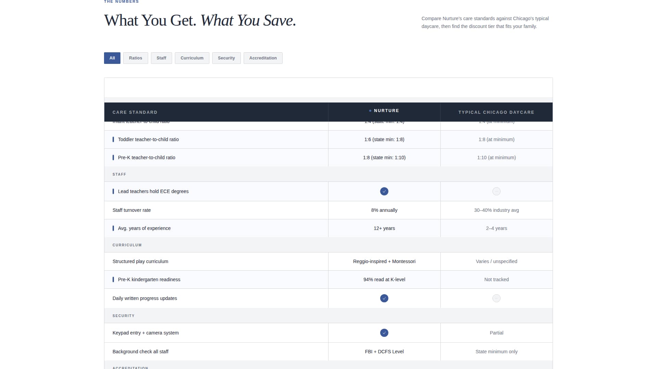Click the 1:6 (state min: 1:8) cell
The width and height of the screenshot is (657, 369).
click(x=384, y=139)
